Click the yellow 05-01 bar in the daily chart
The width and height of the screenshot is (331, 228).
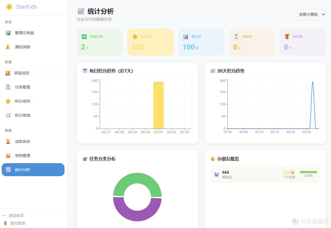click(x=158, y=105)
